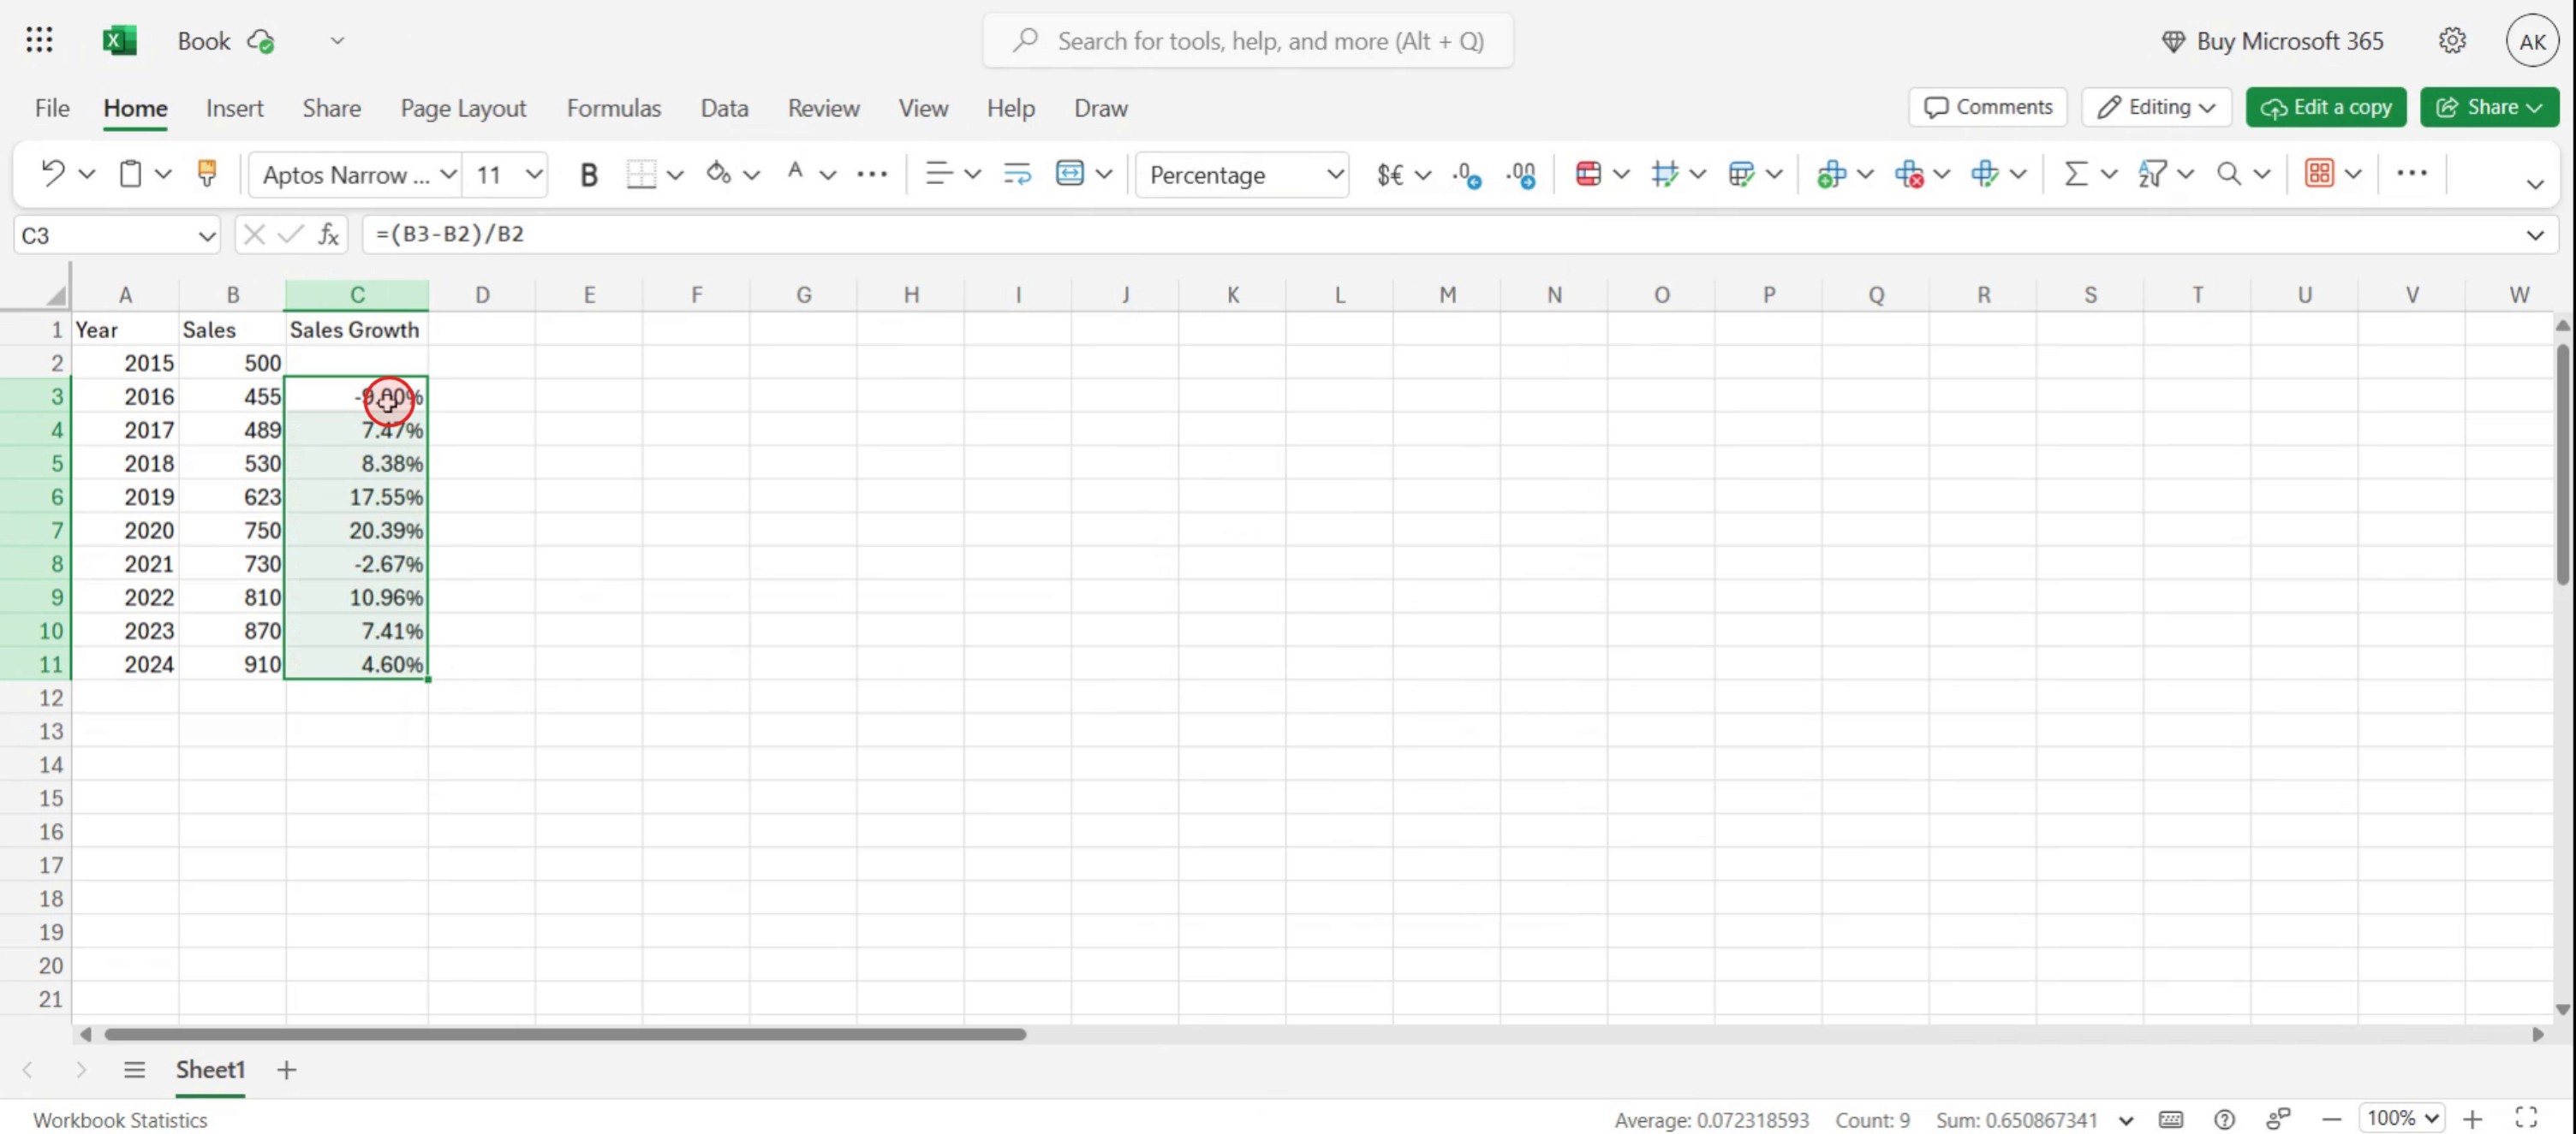Viewport: 2576px width, 1134px height.
Task: Click the Conditional Formatting icon
Action: pos(1588,174)
